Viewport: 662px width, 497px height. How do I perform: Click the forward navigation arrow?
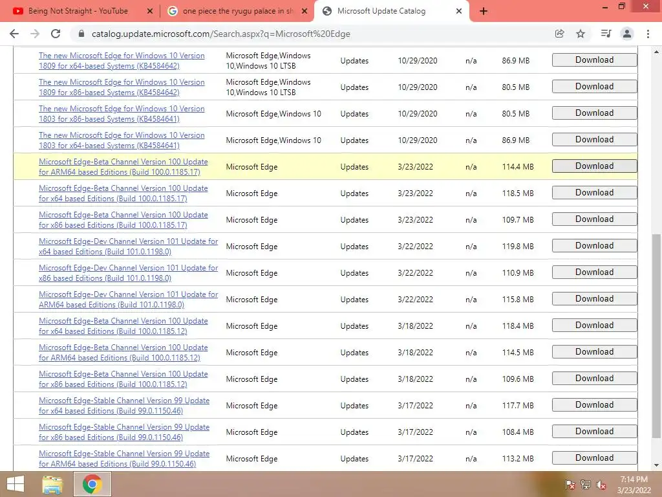click(x=35, y=34)
